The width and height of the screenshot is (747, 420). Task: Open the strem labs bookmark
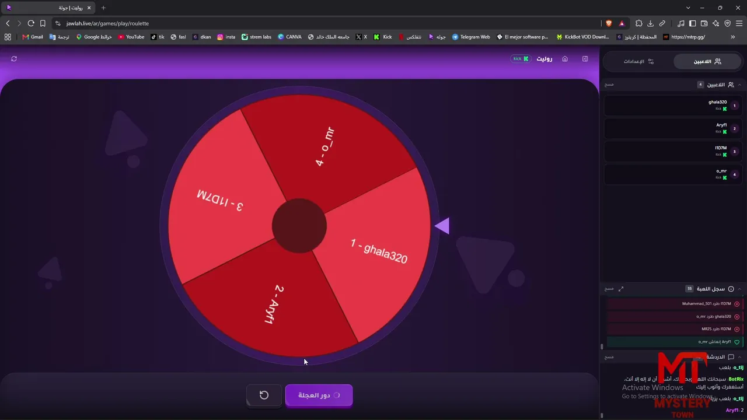point(256,37)
